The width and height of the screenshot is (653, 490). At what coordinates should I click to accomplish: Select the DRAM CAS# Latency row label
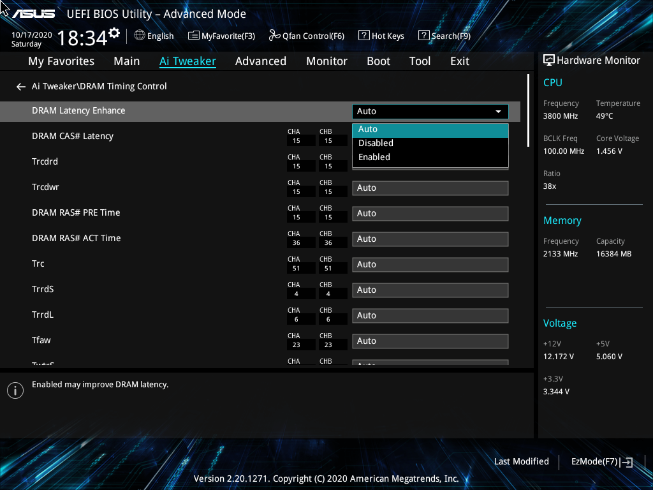[73, 137]
